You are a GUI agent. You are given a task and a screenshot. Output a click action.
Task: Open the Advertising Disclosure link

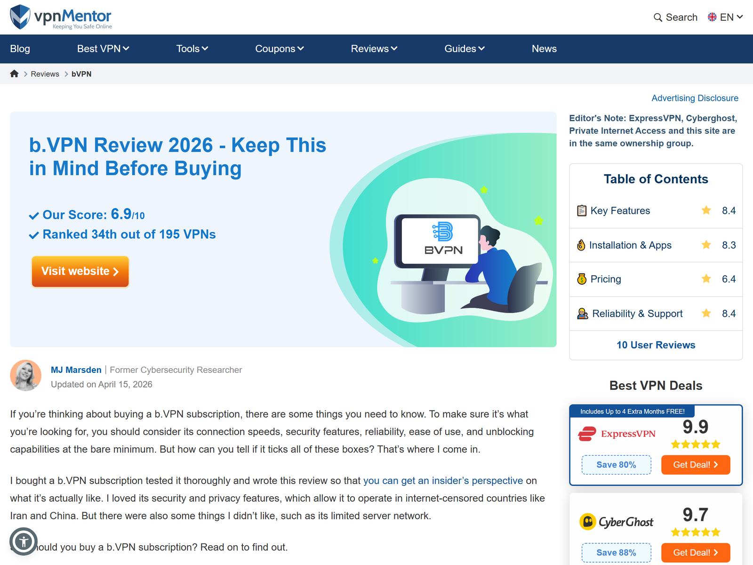coord(695,98)
